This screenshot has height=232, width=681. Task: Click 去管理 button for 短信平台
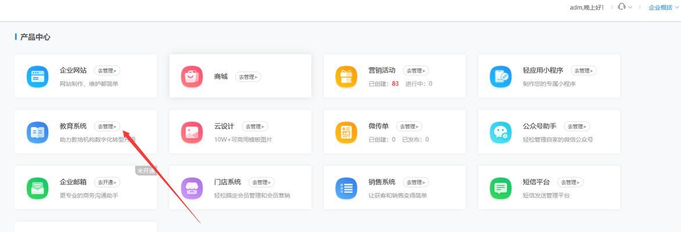(570, 182)
